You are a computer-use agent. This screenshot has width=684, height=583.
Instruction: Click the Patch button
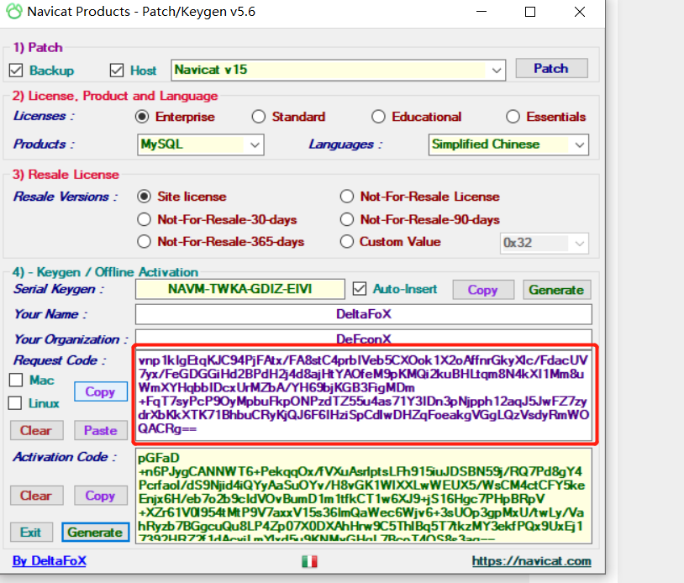(551, 68)
